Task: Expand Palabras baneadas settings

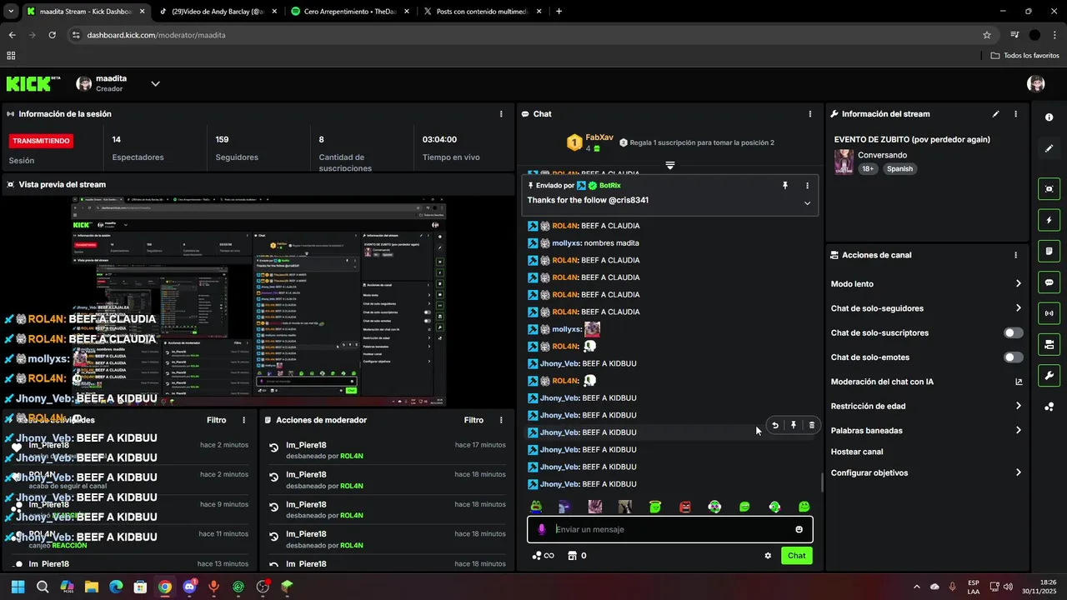Action: [x=1018, y=431]
